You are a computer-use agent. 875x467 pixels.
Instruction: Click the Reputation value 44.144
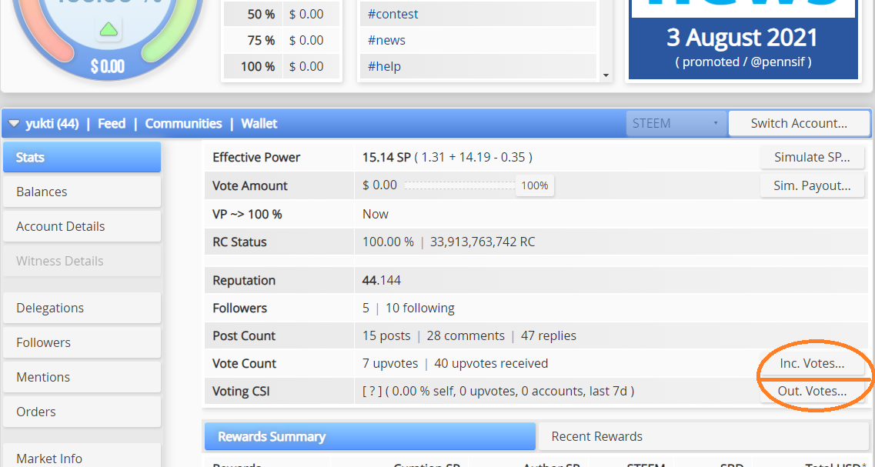(x=381, y=280)
